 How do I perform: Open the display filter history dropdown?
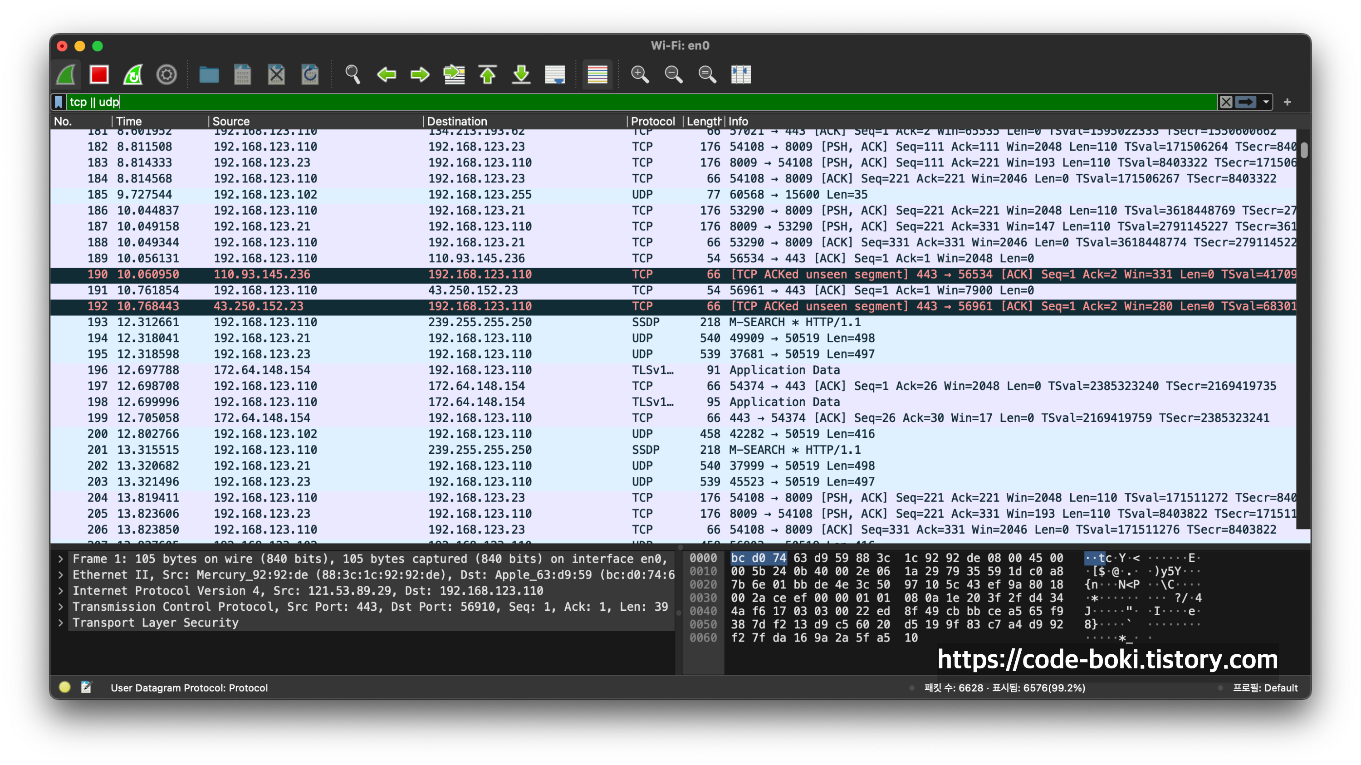tap(1266, 102)
